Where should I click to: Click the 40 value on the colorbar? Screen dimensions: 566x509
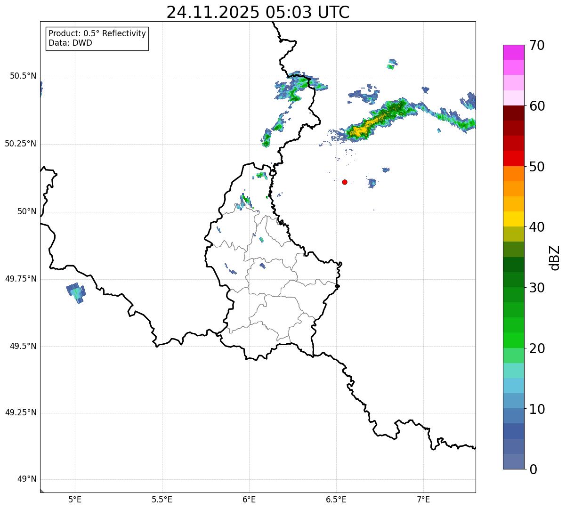click(x=537, y=227)
